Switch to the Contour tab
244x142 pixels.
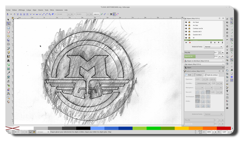(x=198, y=75)
